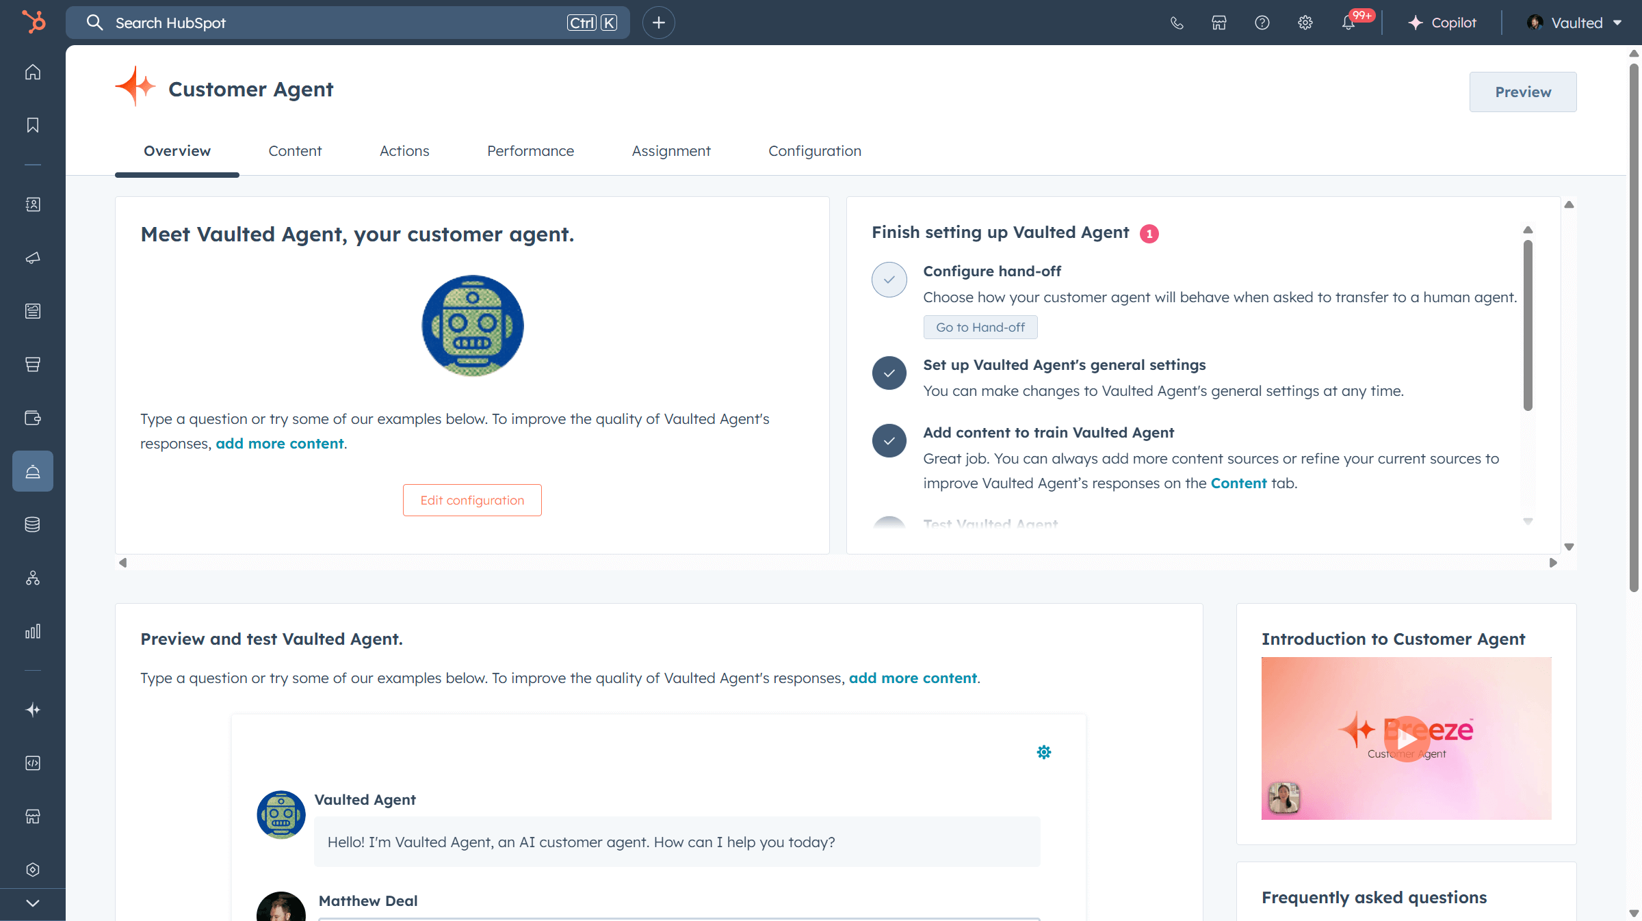Toggle Configure hand-off step checkmark
The height and width of the screenshot is (921, 1642).
pyautogui.click(x=889, y=280)
